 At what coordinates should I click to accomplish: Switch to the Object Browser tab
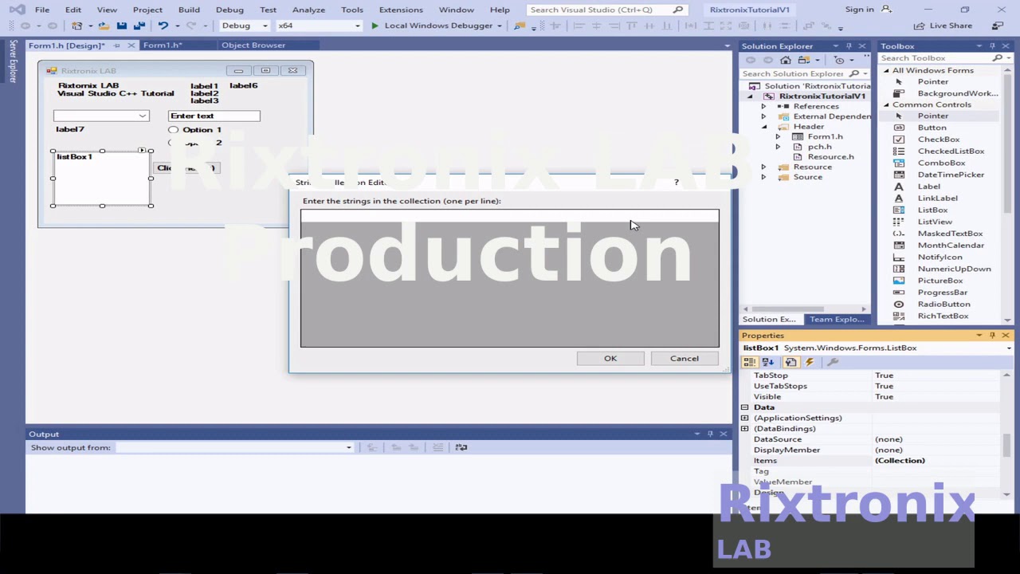(x=253, y=45)
